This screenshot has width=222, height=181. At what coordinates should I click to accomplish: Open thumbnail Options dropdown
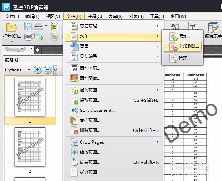coord(18,70)
